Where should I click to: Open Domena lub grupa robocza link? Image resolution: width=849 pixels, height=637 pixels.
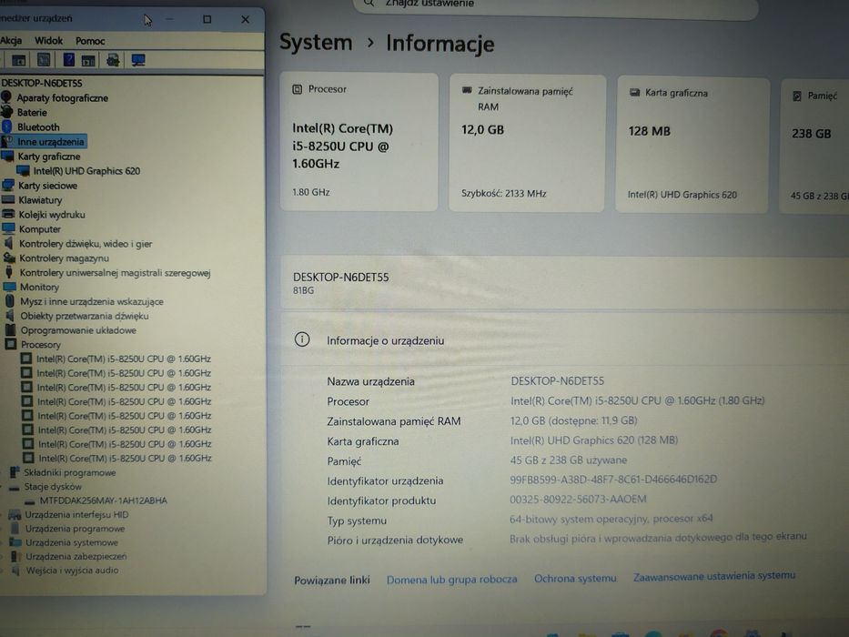click(451, 580)
